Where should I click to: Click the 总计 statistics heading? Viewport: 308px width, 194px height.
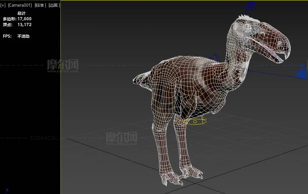(21, 13)
